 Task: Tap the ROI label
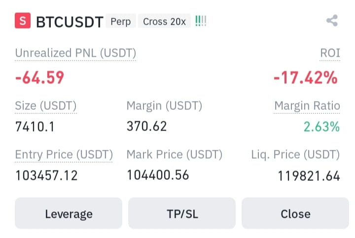pyautogui.click(x=330, y=53)
